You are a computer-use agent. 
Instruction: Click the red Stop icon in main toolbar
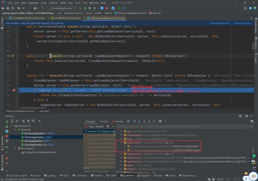[x=107, y=8]
